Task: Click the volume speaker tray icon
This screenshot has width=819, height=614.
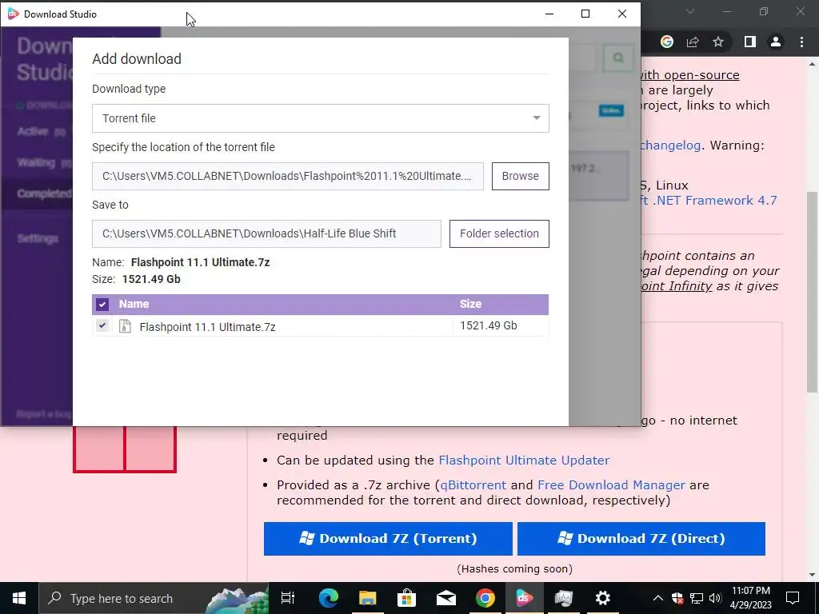Action: click(x=715, y=598)
